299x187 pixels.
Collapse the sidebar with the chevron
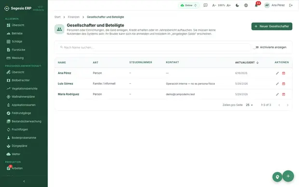point(24,181)
